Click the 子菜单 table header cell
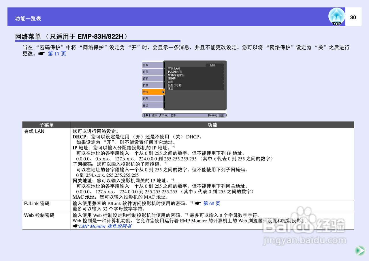This screenshot has width=369, height=261. [46, 125]
